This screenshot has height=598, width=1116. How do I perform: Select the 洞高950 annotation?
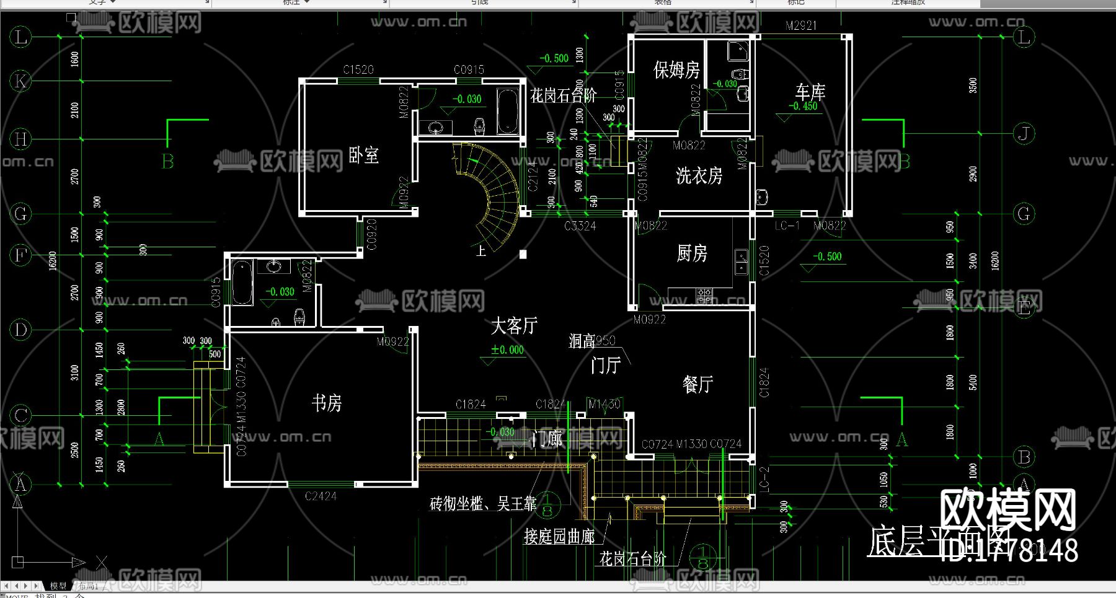[592, 341]
